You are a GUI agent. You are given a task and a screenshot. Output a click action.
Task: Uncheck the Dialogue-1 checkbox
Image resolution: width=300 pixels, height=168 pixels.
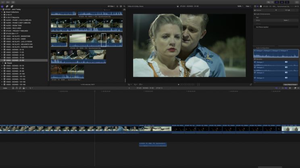pyautogui.click(x=255, y=62)
